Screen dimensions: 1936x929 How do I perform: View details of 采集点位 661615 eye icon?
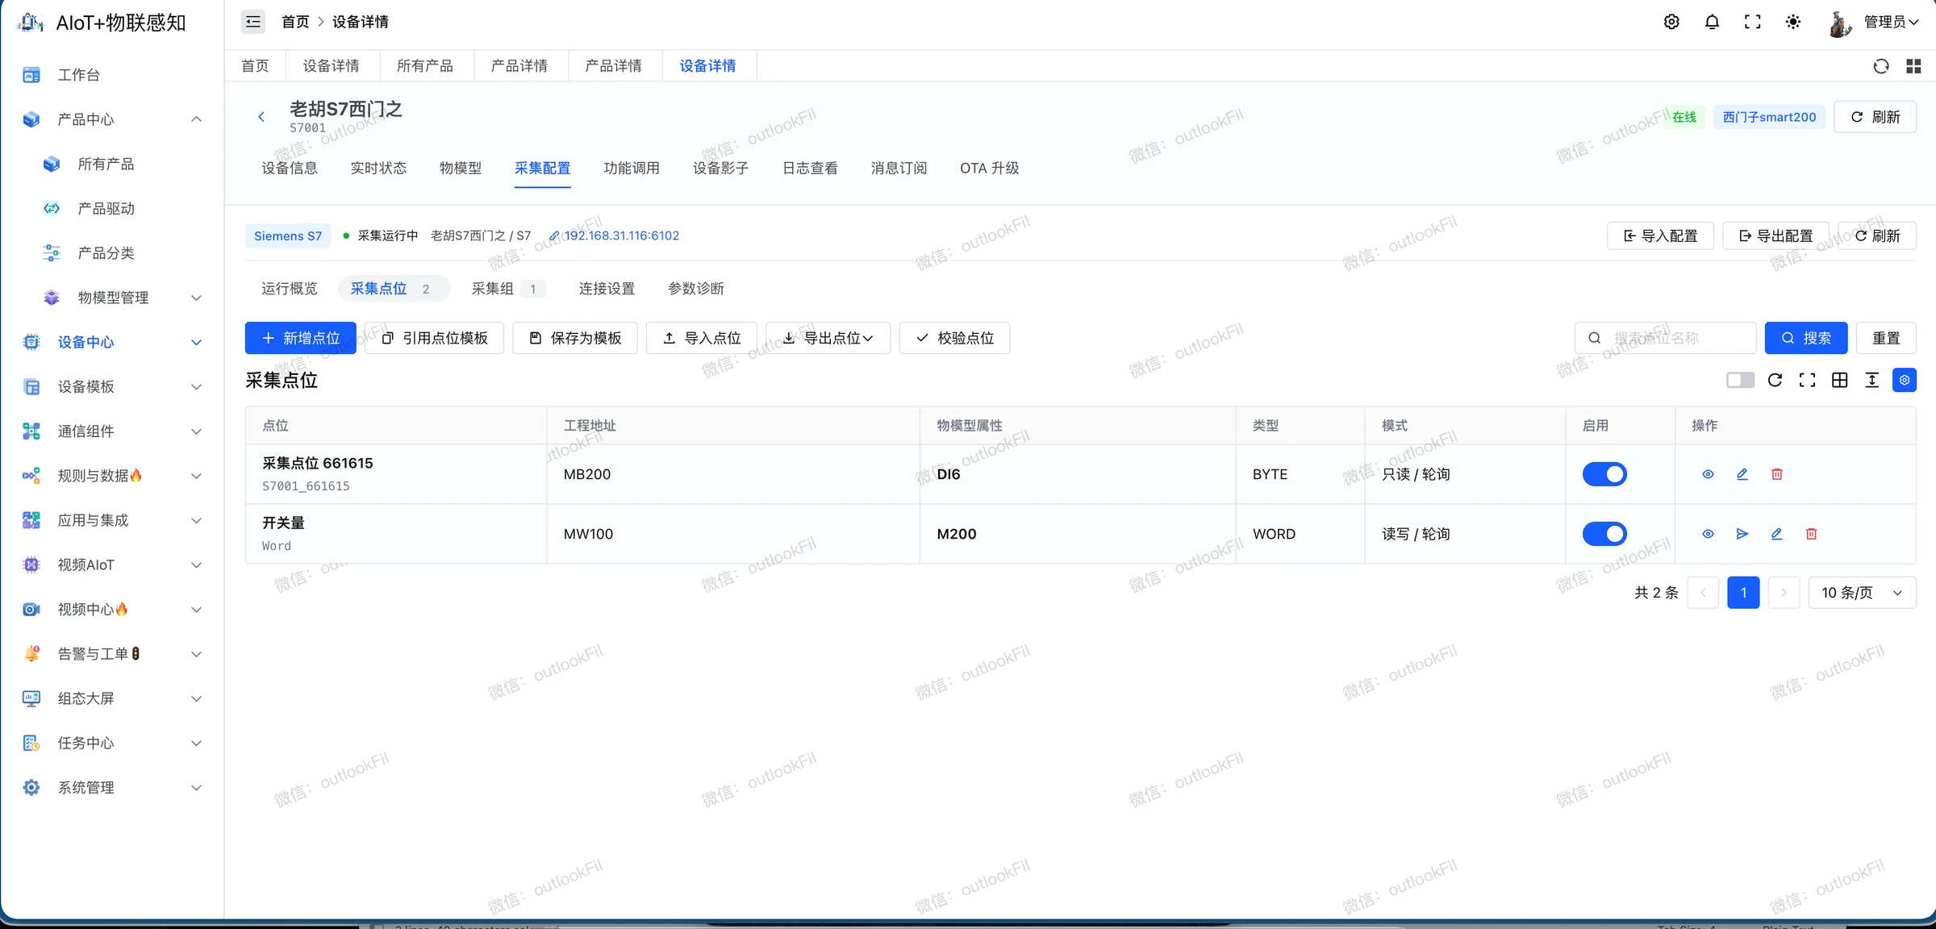1708,474
